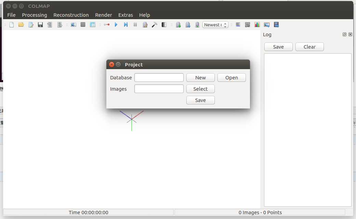Click the Grab movie film icon

tap(276, 25)
